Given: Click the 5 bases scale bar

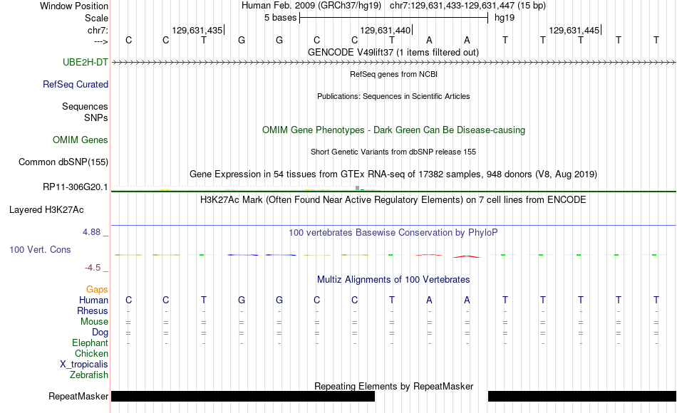Looking at the screenshot, I should (394, 18).
